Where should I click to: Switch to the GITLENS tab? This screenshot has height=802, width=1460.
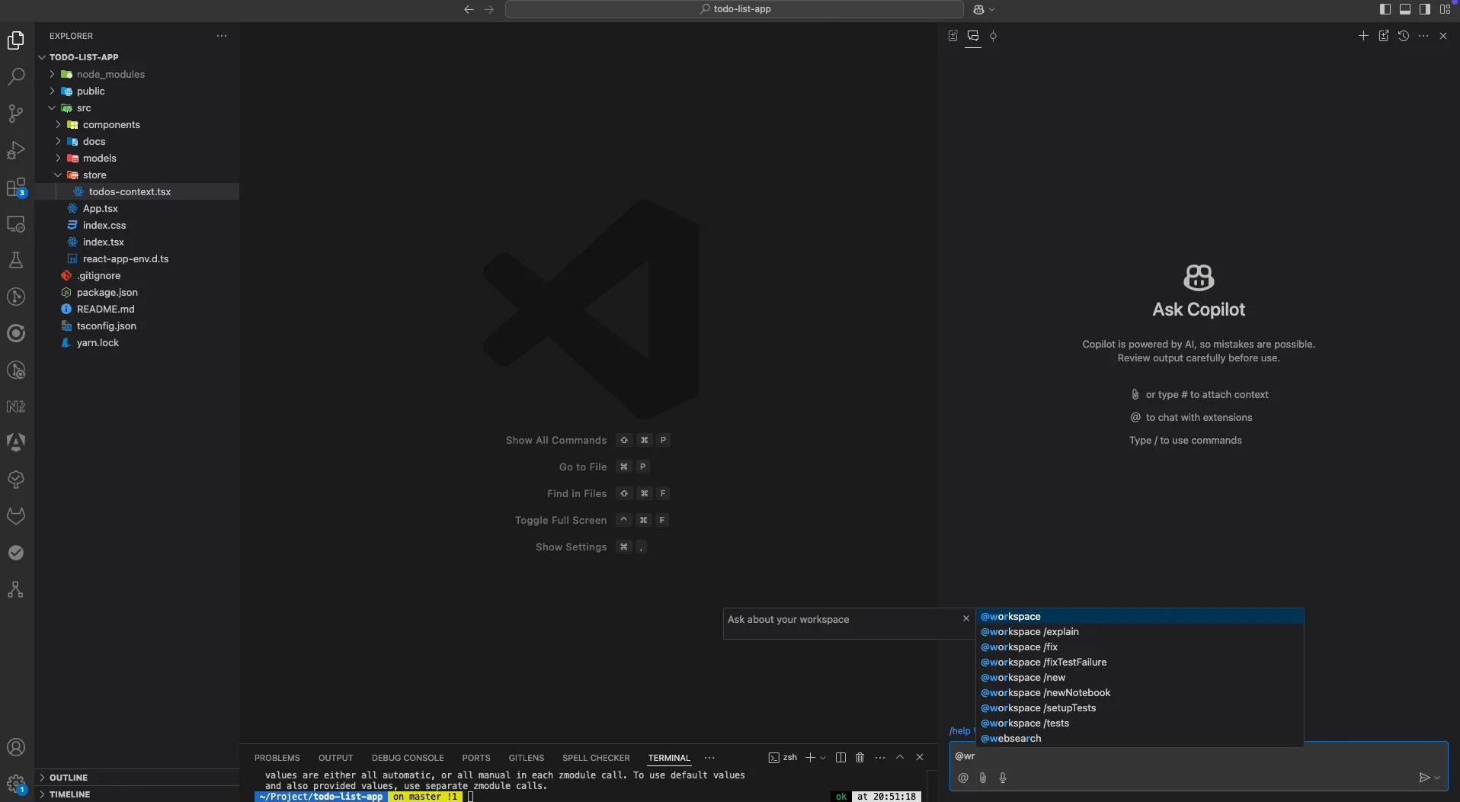(x=527, y=757)
